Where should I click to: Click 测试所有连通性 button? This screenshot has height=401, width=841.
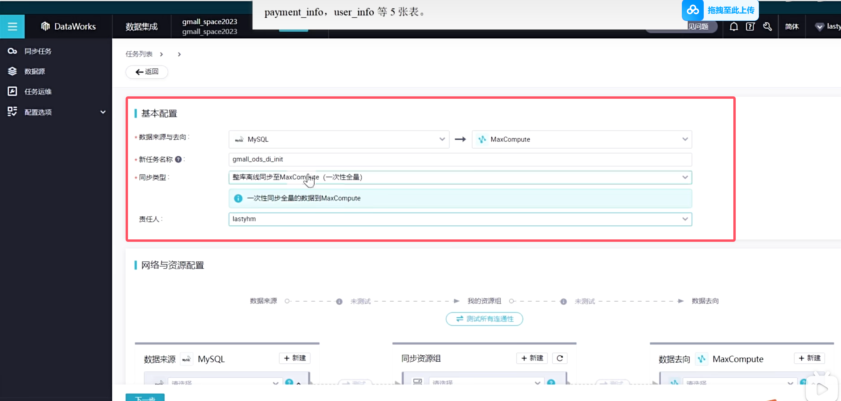coord(484,319)
